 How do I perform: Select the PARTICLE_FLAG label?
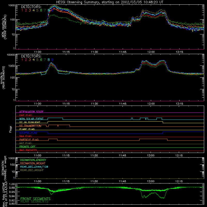[x=29, y=139]
